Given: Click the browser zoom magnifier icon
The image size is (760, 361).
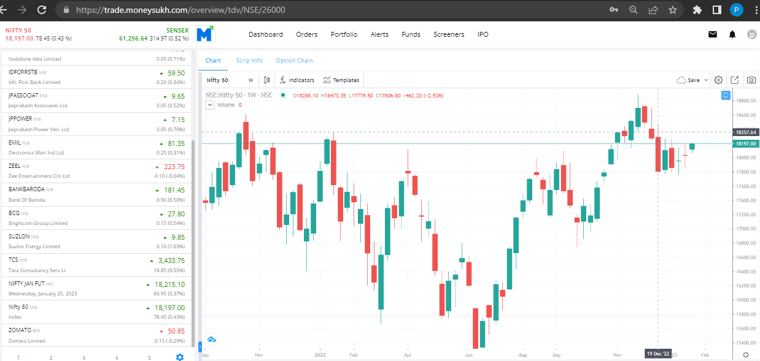Looking at the screenshot, I should [x=634, y=10].
